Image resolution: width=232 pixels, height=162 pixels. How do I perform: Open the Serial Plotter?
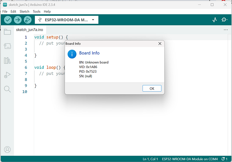[x=214, y=20]
